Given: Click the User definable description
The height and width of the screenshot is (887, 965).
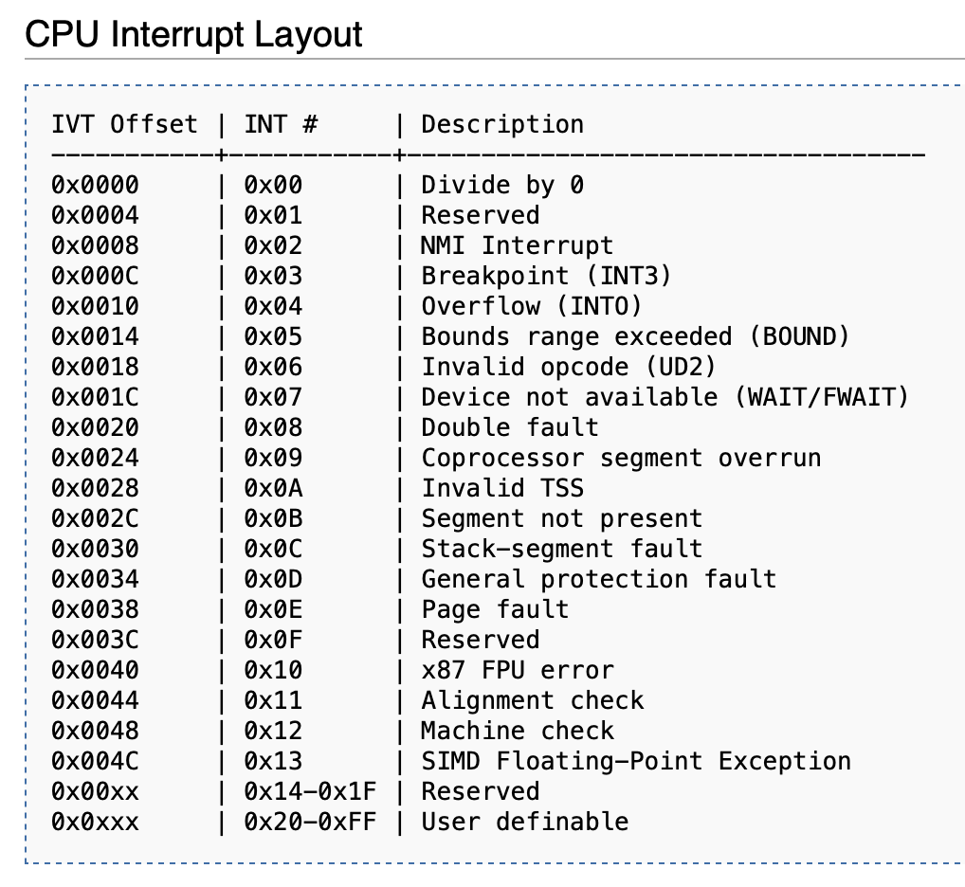Looking at the screenshot, I should (x=524, y=822).
